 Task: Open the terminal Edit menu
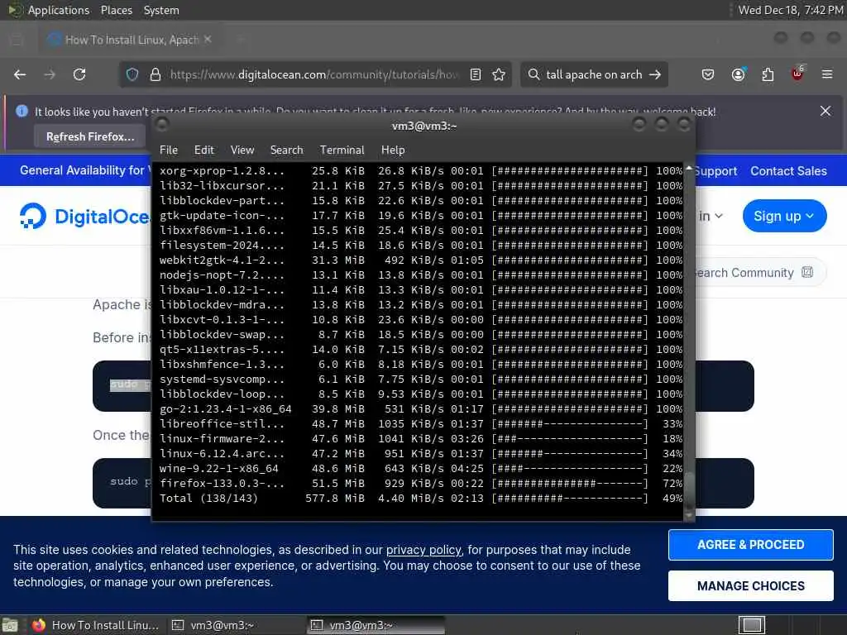coord(203,150)
